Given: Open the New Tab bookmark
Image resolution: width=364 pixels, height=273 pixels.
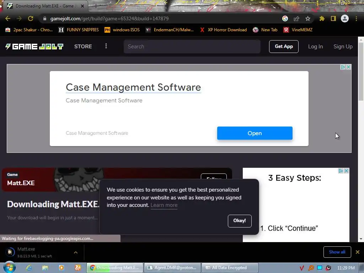Looking at the screenshot, I should point(265,30).
